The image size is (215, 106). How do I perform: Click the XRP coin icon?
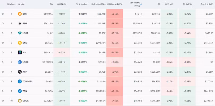[20, 72]
